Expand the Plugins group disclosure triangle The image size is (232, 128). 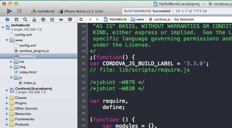pyautogui.click(x=7, y=103)
